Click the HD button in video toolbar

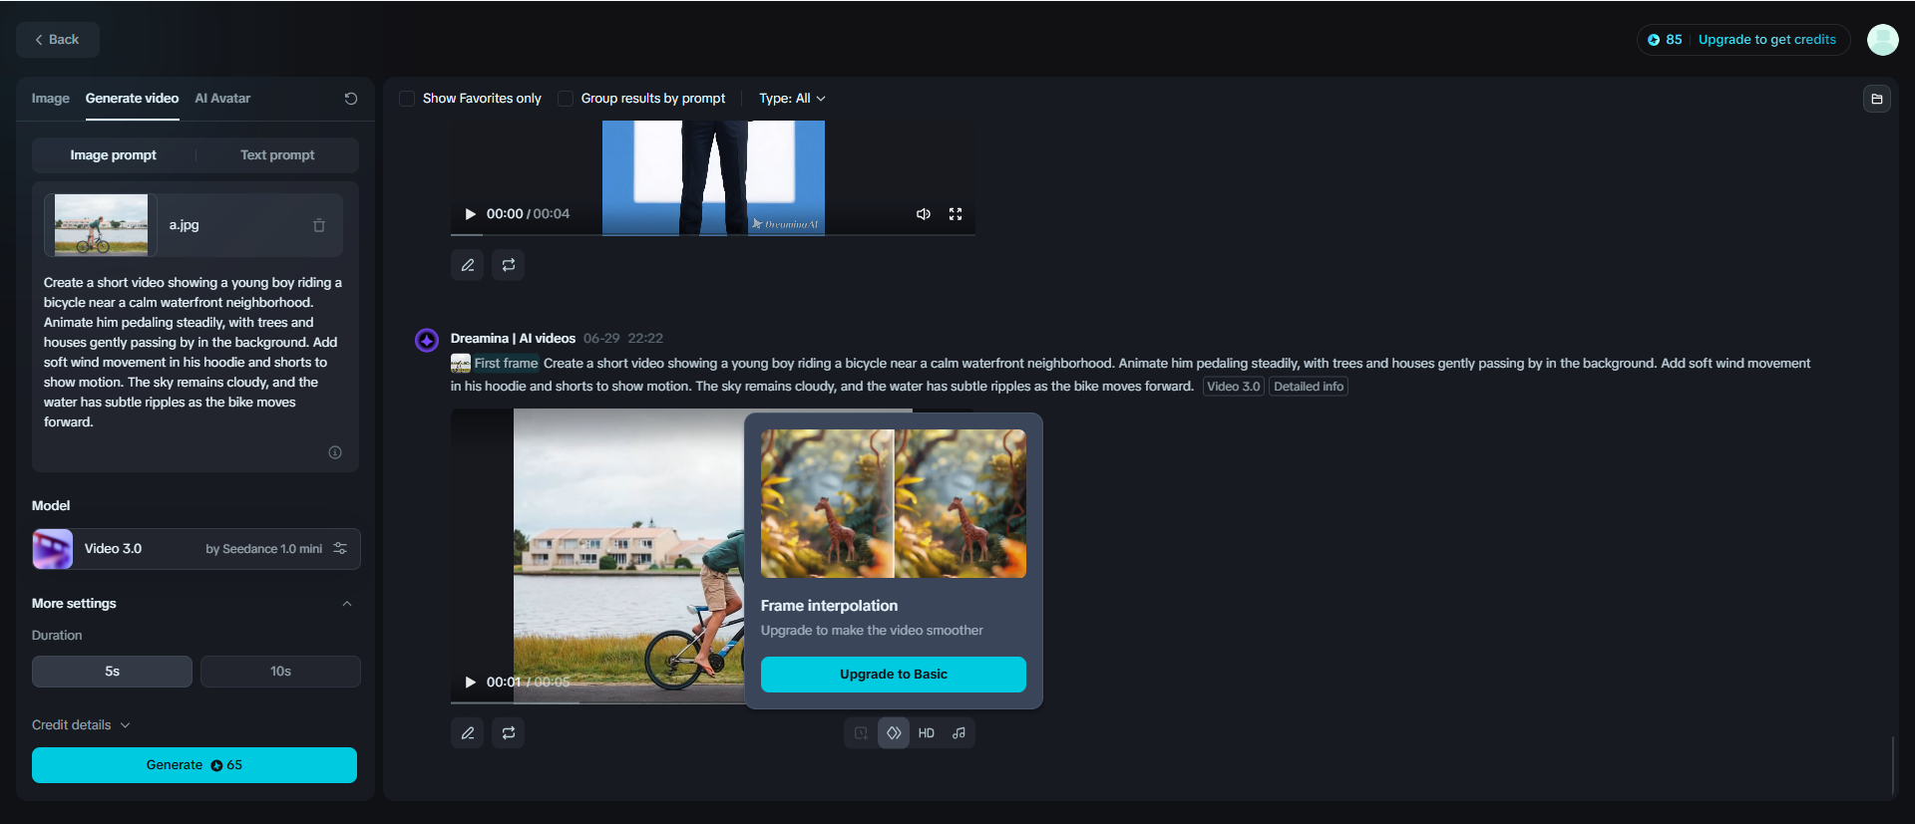[x=927, y=733]
